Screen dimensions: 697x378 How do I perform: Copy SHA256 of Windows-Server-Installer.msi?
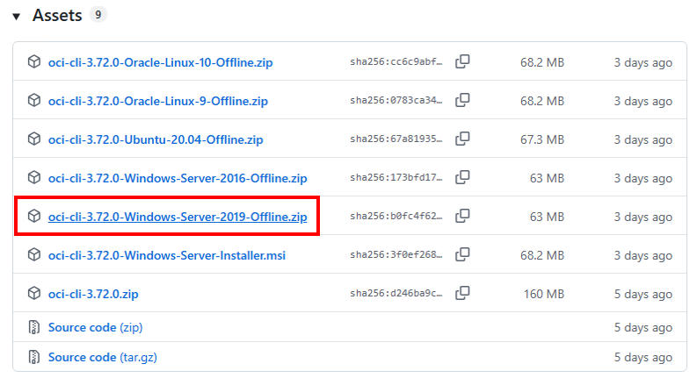point(462,255)
